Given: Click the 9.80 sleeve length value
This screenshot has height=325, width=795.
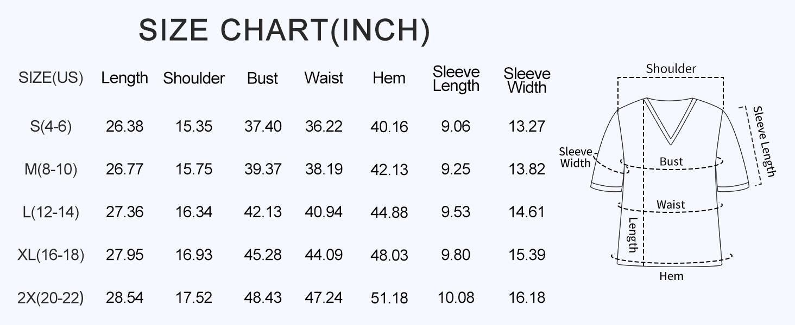Looking at the screenshot, I should 456,255.
